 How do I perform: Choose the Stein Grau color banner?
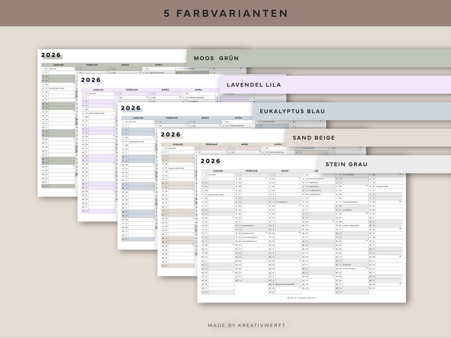(x=385, y=164)
